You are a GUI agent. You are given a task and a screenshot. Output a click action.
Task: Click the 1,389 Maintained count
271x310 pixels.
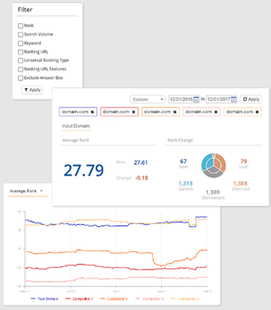[x=213, y=192]
